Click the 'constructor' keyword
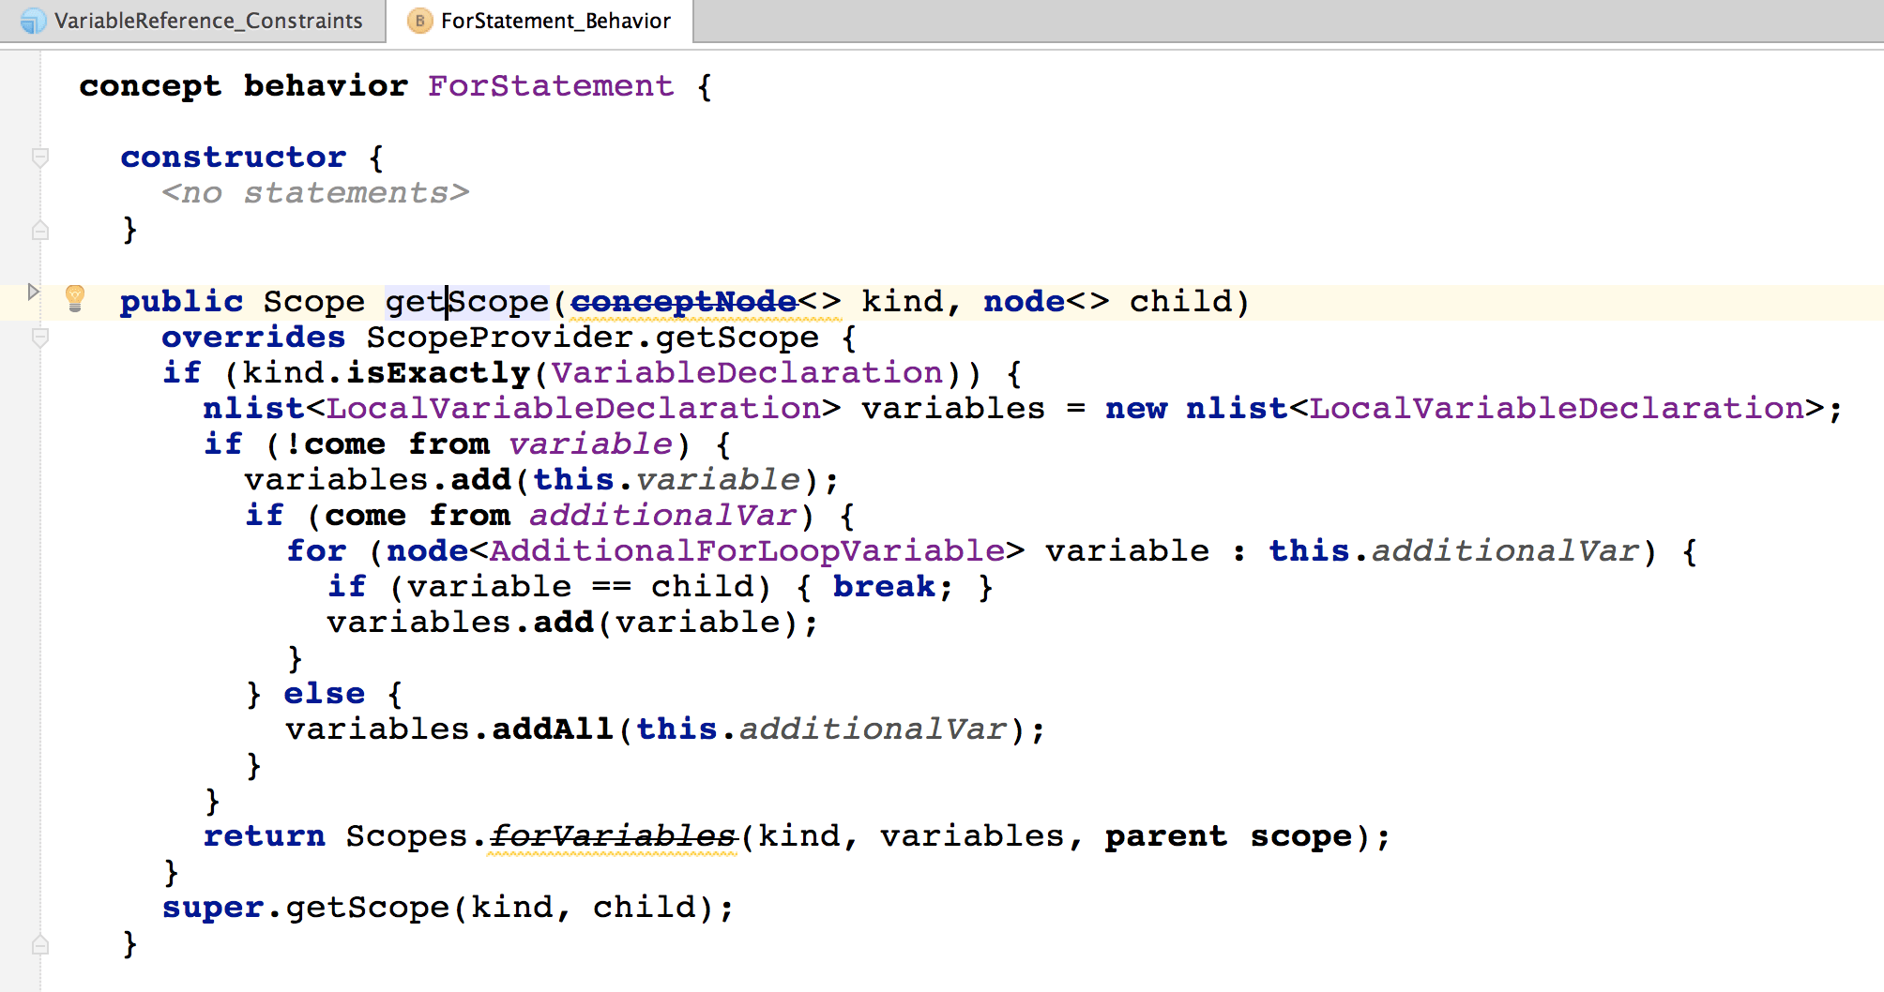The image size is (1884, 992). [x=234, y=158]
